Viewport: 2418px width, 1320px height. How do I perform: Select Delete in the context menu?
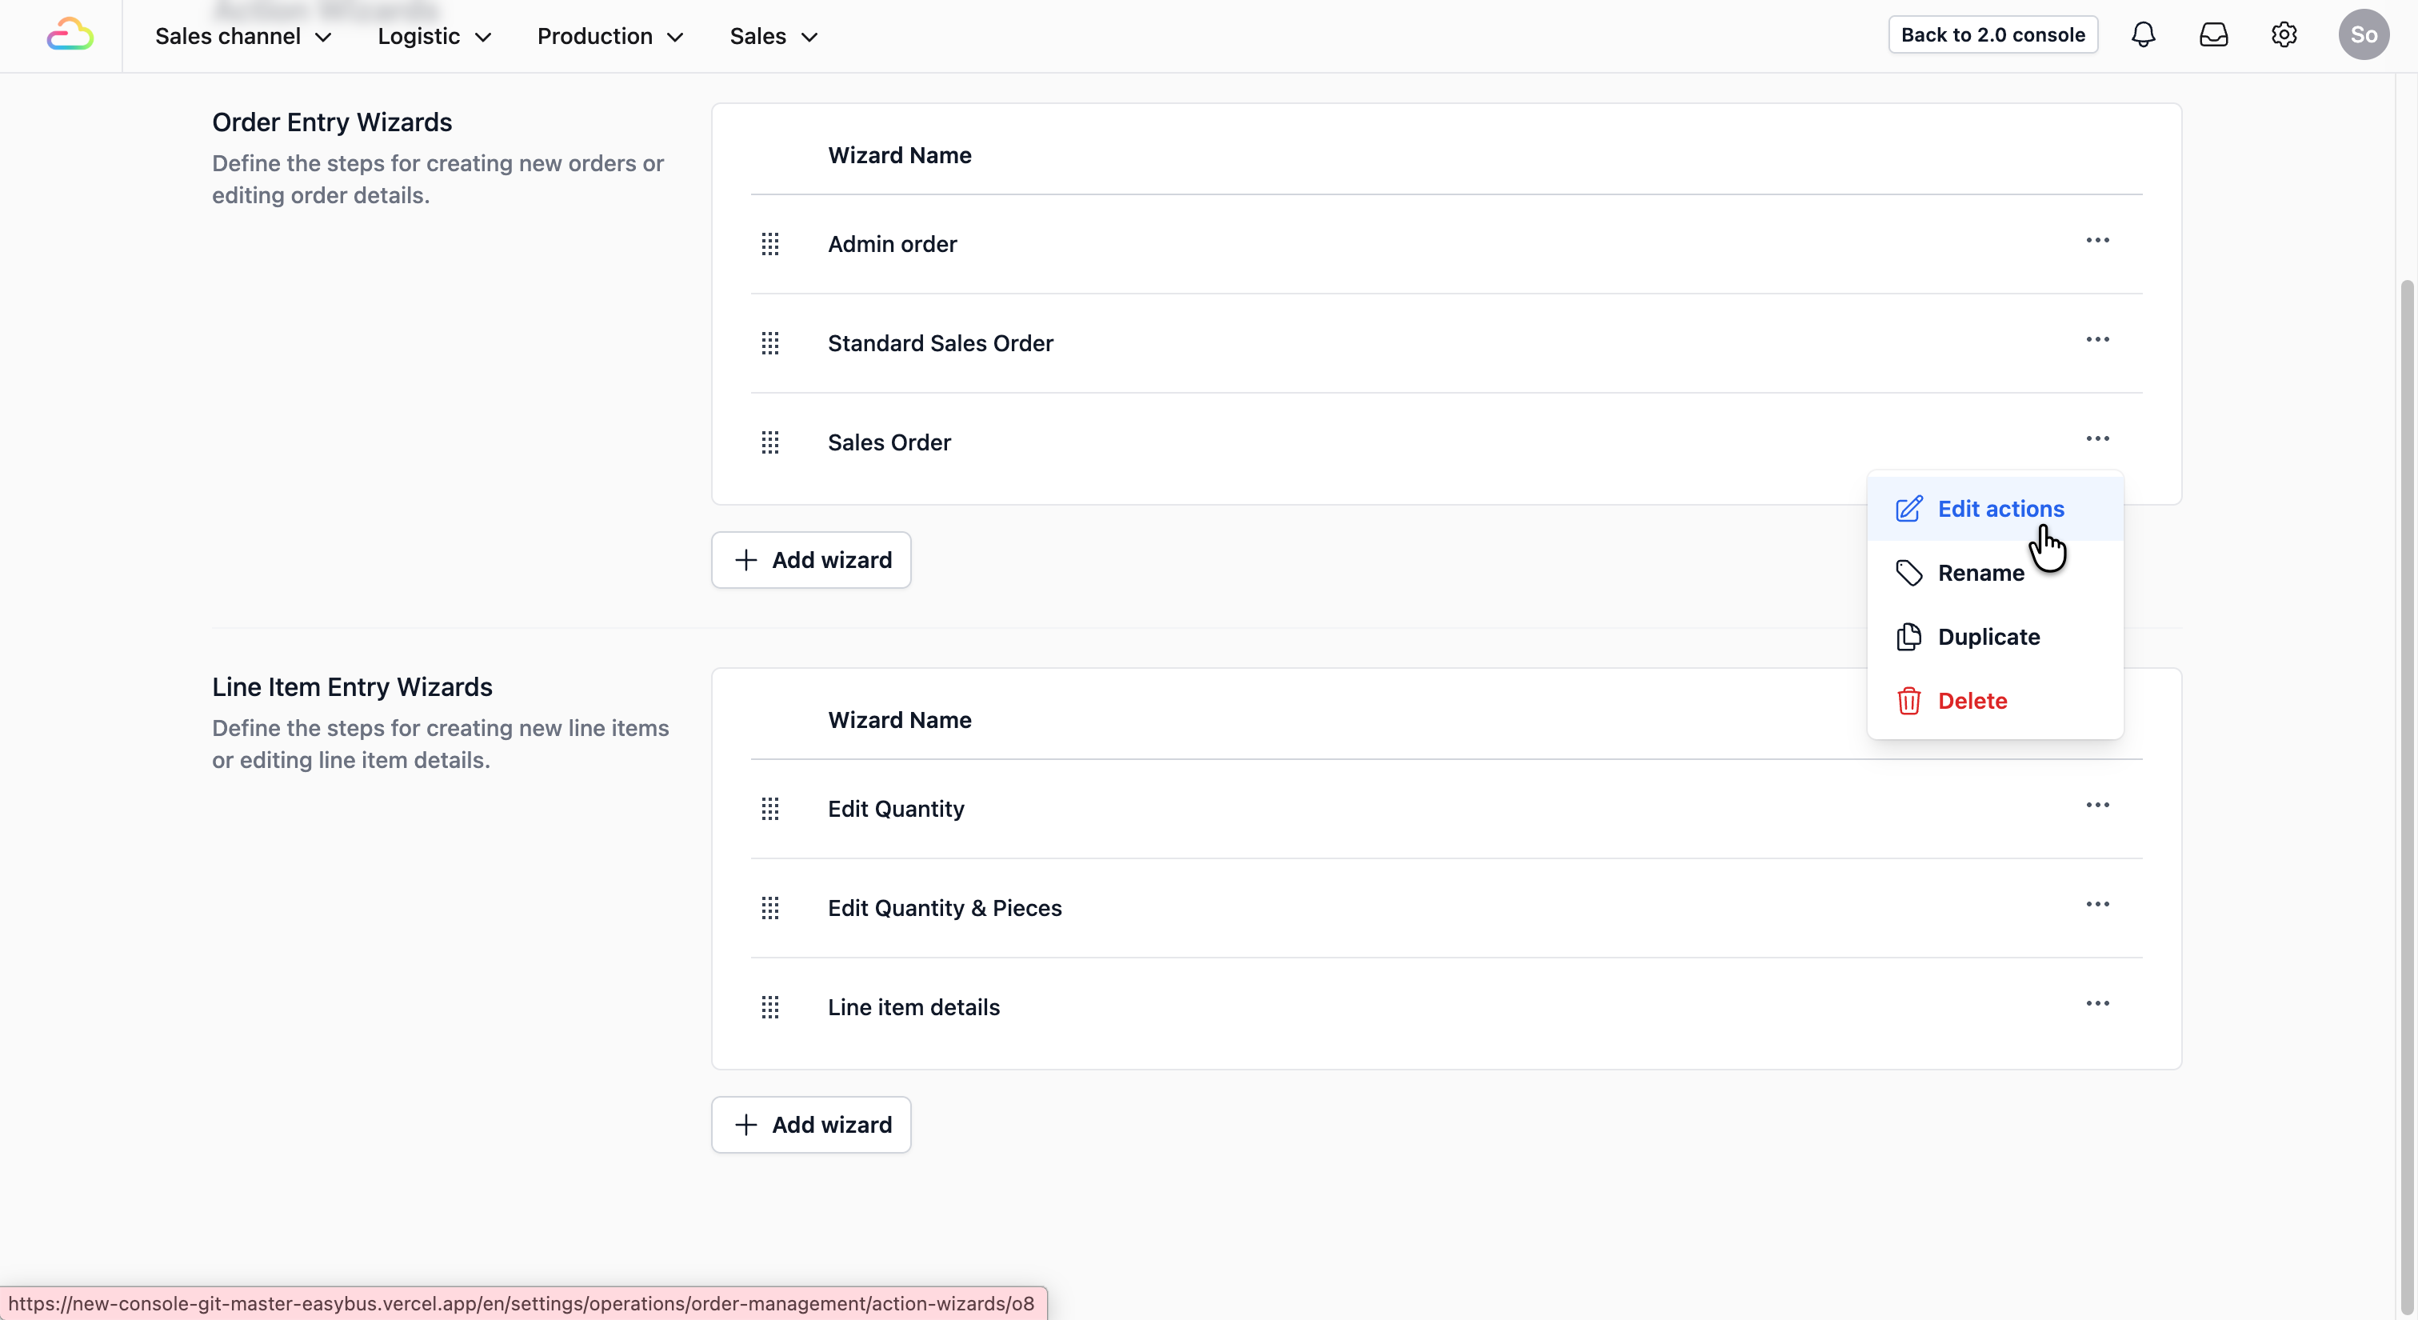point(1972,700)
